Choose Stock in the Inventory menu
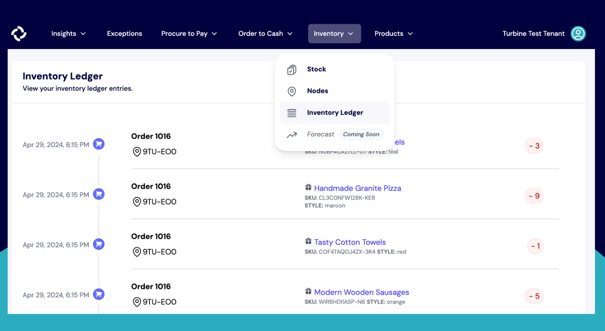Viewport: 605px width, 331px height. pyautogui.click(x=316, y=69)
